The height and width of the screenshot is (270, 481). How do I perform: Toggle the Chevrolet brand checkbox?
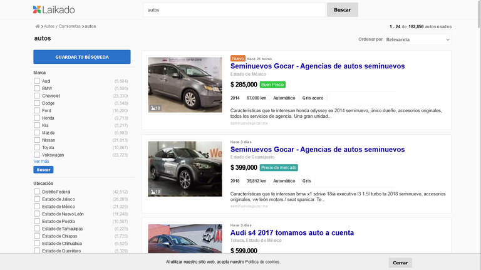coord(37,96)
